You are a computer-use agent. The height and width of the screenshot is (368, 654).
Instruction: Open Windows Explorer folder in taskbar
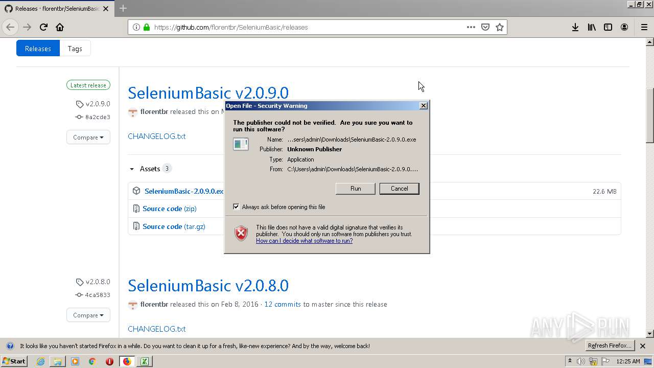coord(58,361)
